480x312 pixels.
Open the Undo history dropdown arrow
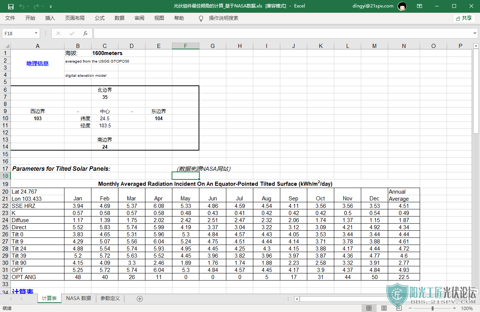pyautogui.click(x=28, y=6)
